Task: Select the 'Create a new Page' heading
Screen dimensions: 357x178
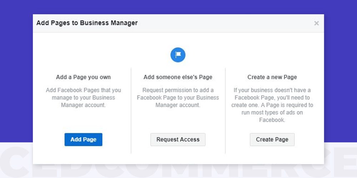Action: pos(272,77)
